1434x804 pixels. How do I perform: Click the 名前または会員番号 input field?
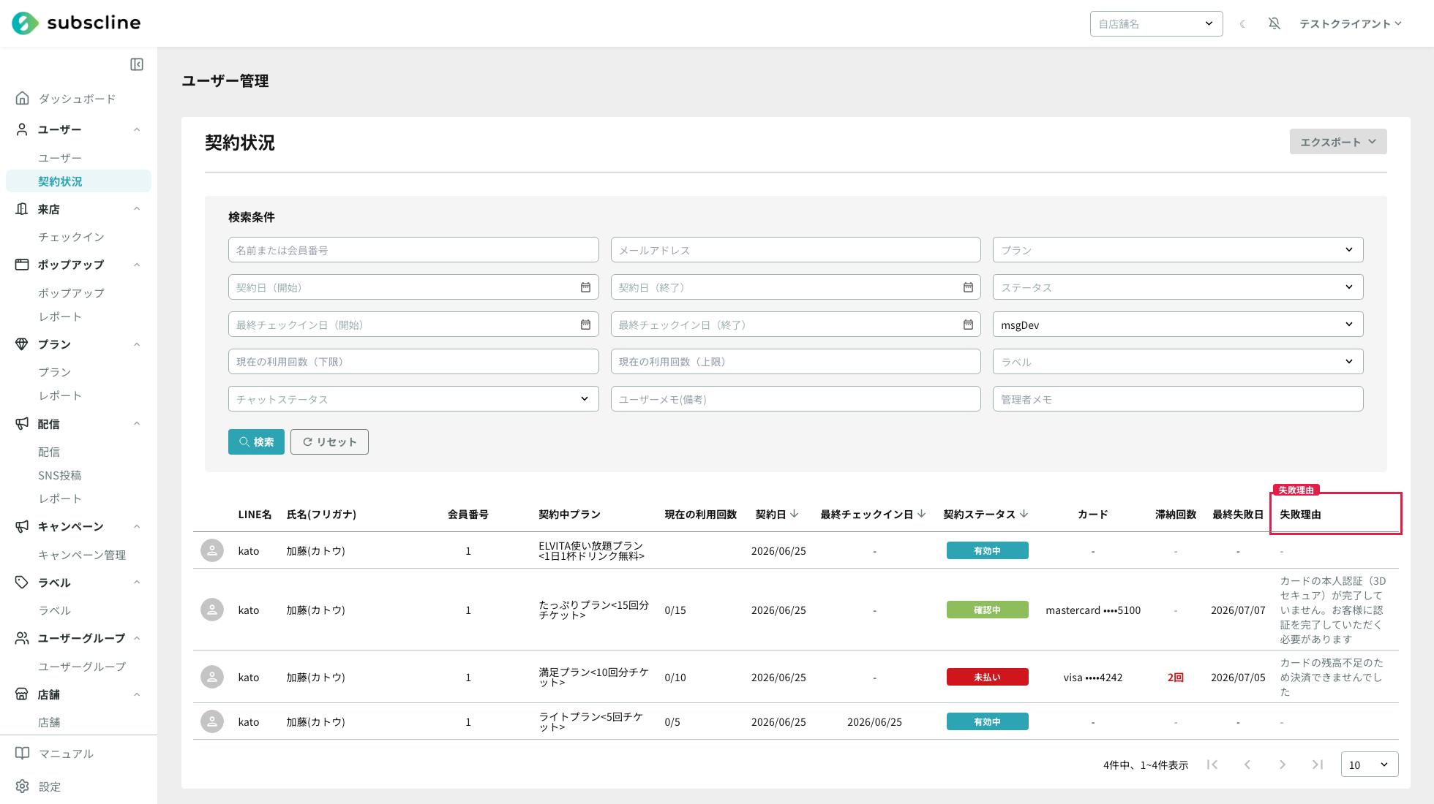[x=413, y=250]
